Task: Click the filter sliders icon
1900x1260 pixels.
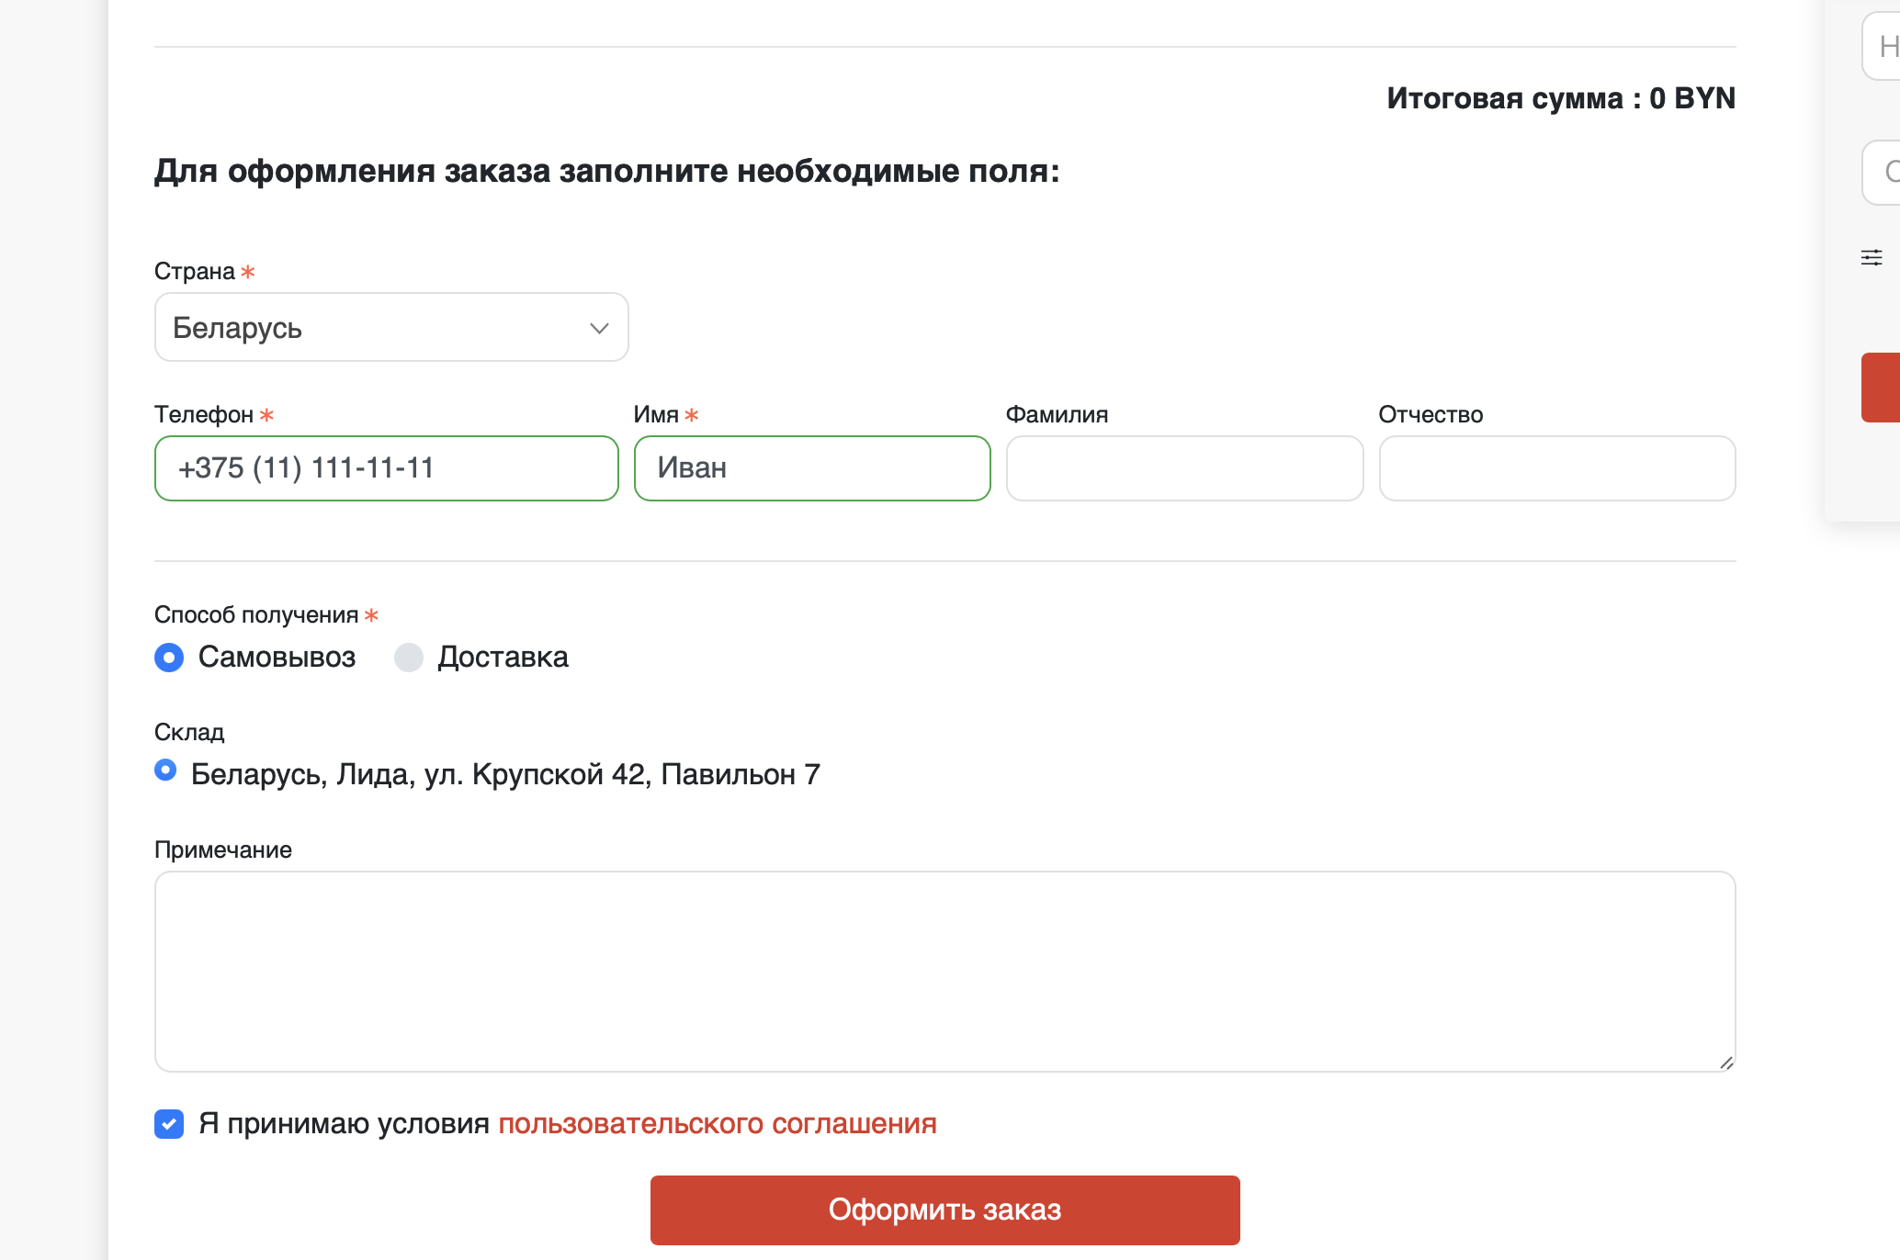Action: coord(1872,258)
